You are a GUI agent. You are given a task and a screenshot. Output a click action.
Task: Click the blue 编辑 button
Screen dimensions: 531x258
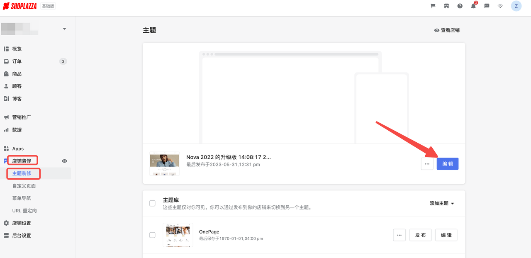[x=447, y=164]
